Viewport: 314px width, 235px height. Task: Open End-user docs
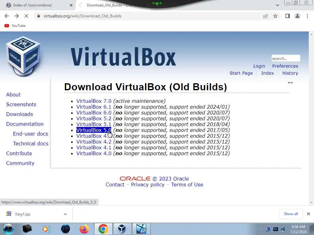point(31,134)
